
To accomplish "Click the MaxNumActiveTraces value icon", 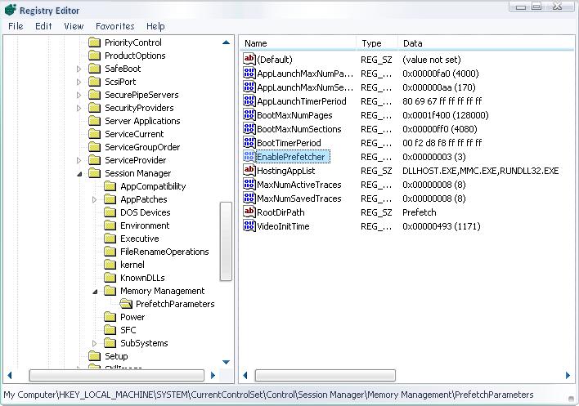I will pos(249,184).
